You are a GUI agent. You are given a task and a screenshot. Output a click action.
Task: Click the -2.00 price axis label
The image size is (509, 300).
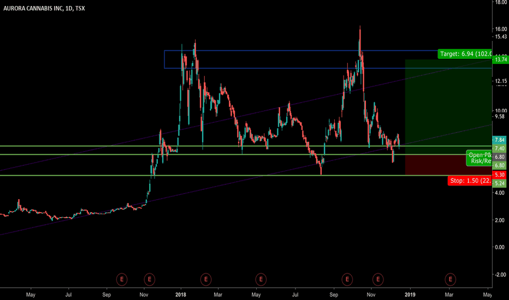click(x=500, y=275)
